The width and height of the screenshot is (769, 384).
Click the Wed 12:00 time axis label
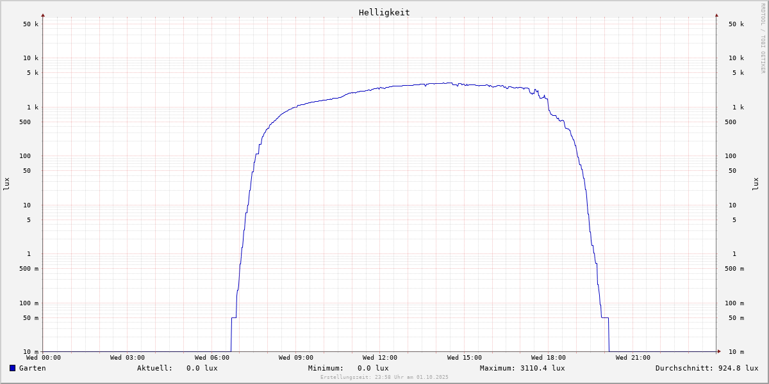tap(380, 358)
